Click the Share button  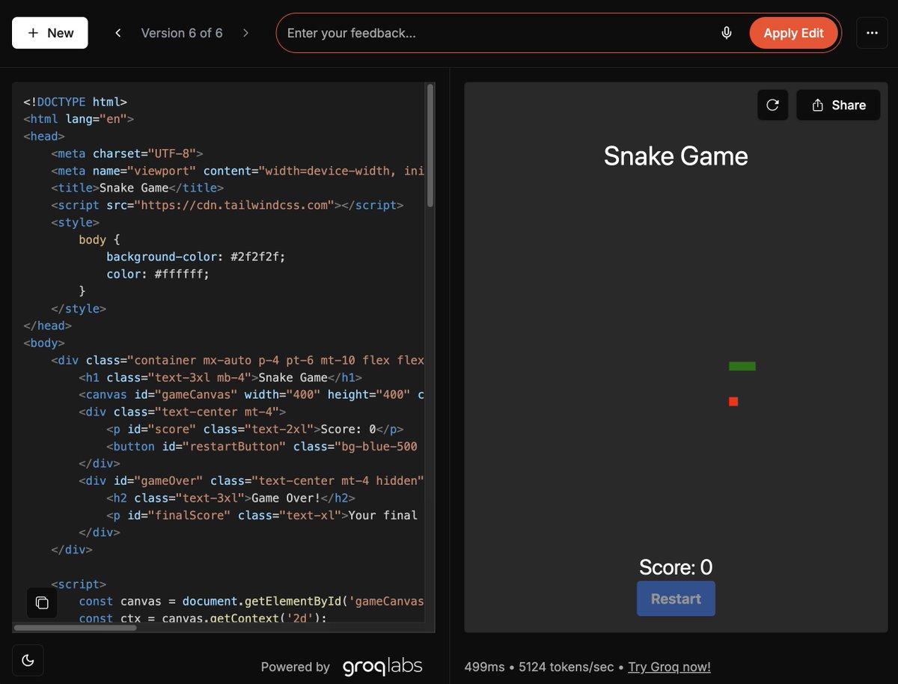[x=838, y=105]
